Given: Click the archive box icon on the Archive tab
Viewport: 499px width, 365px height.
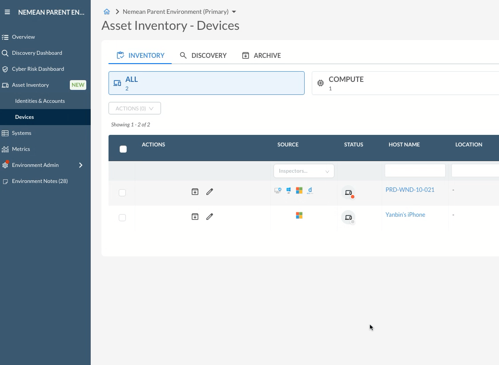Looking at the screenshot, I should point(245,56).
